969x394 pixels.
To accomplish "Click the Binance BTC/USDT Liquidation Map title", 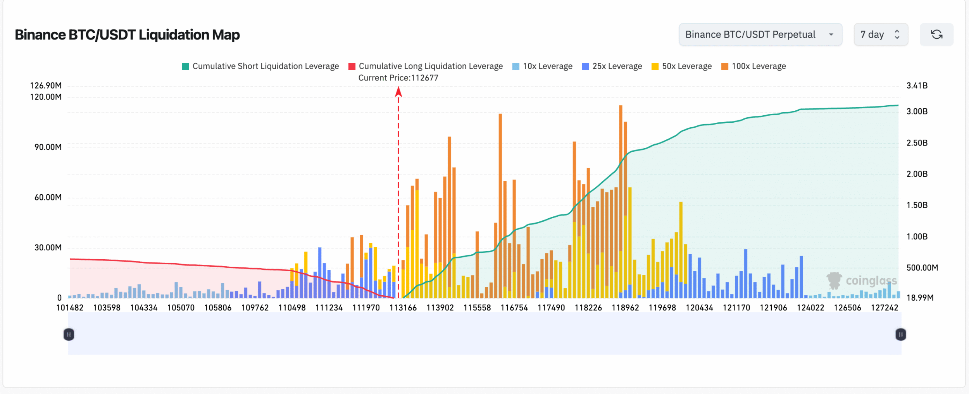I will point(127,35).
